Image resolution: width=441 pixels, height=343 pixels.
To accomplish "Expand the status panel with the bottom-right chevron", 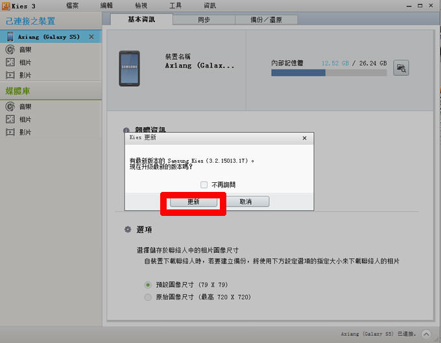I will tap(426, 334).
